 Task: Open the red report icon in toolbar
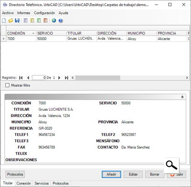(x=45, y=21)
